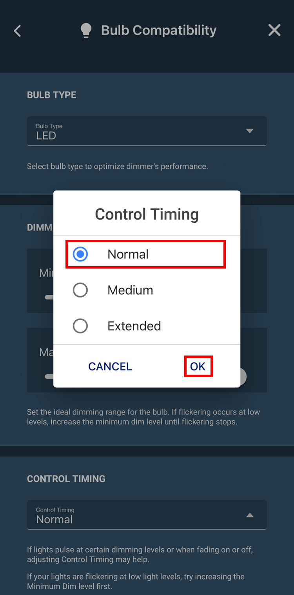Expand the Bulb Type dropdown arrow
Image resolution: width=294 pixels, height=595 pixels.
point(250,131)
